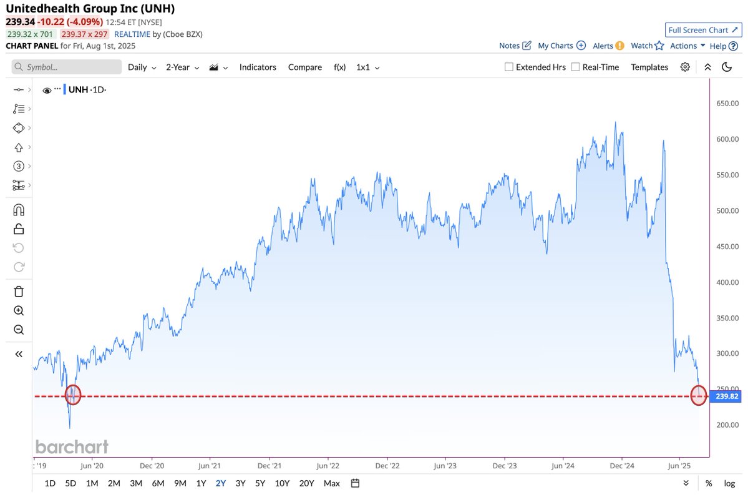Open the Help link

tap(724, 46)
